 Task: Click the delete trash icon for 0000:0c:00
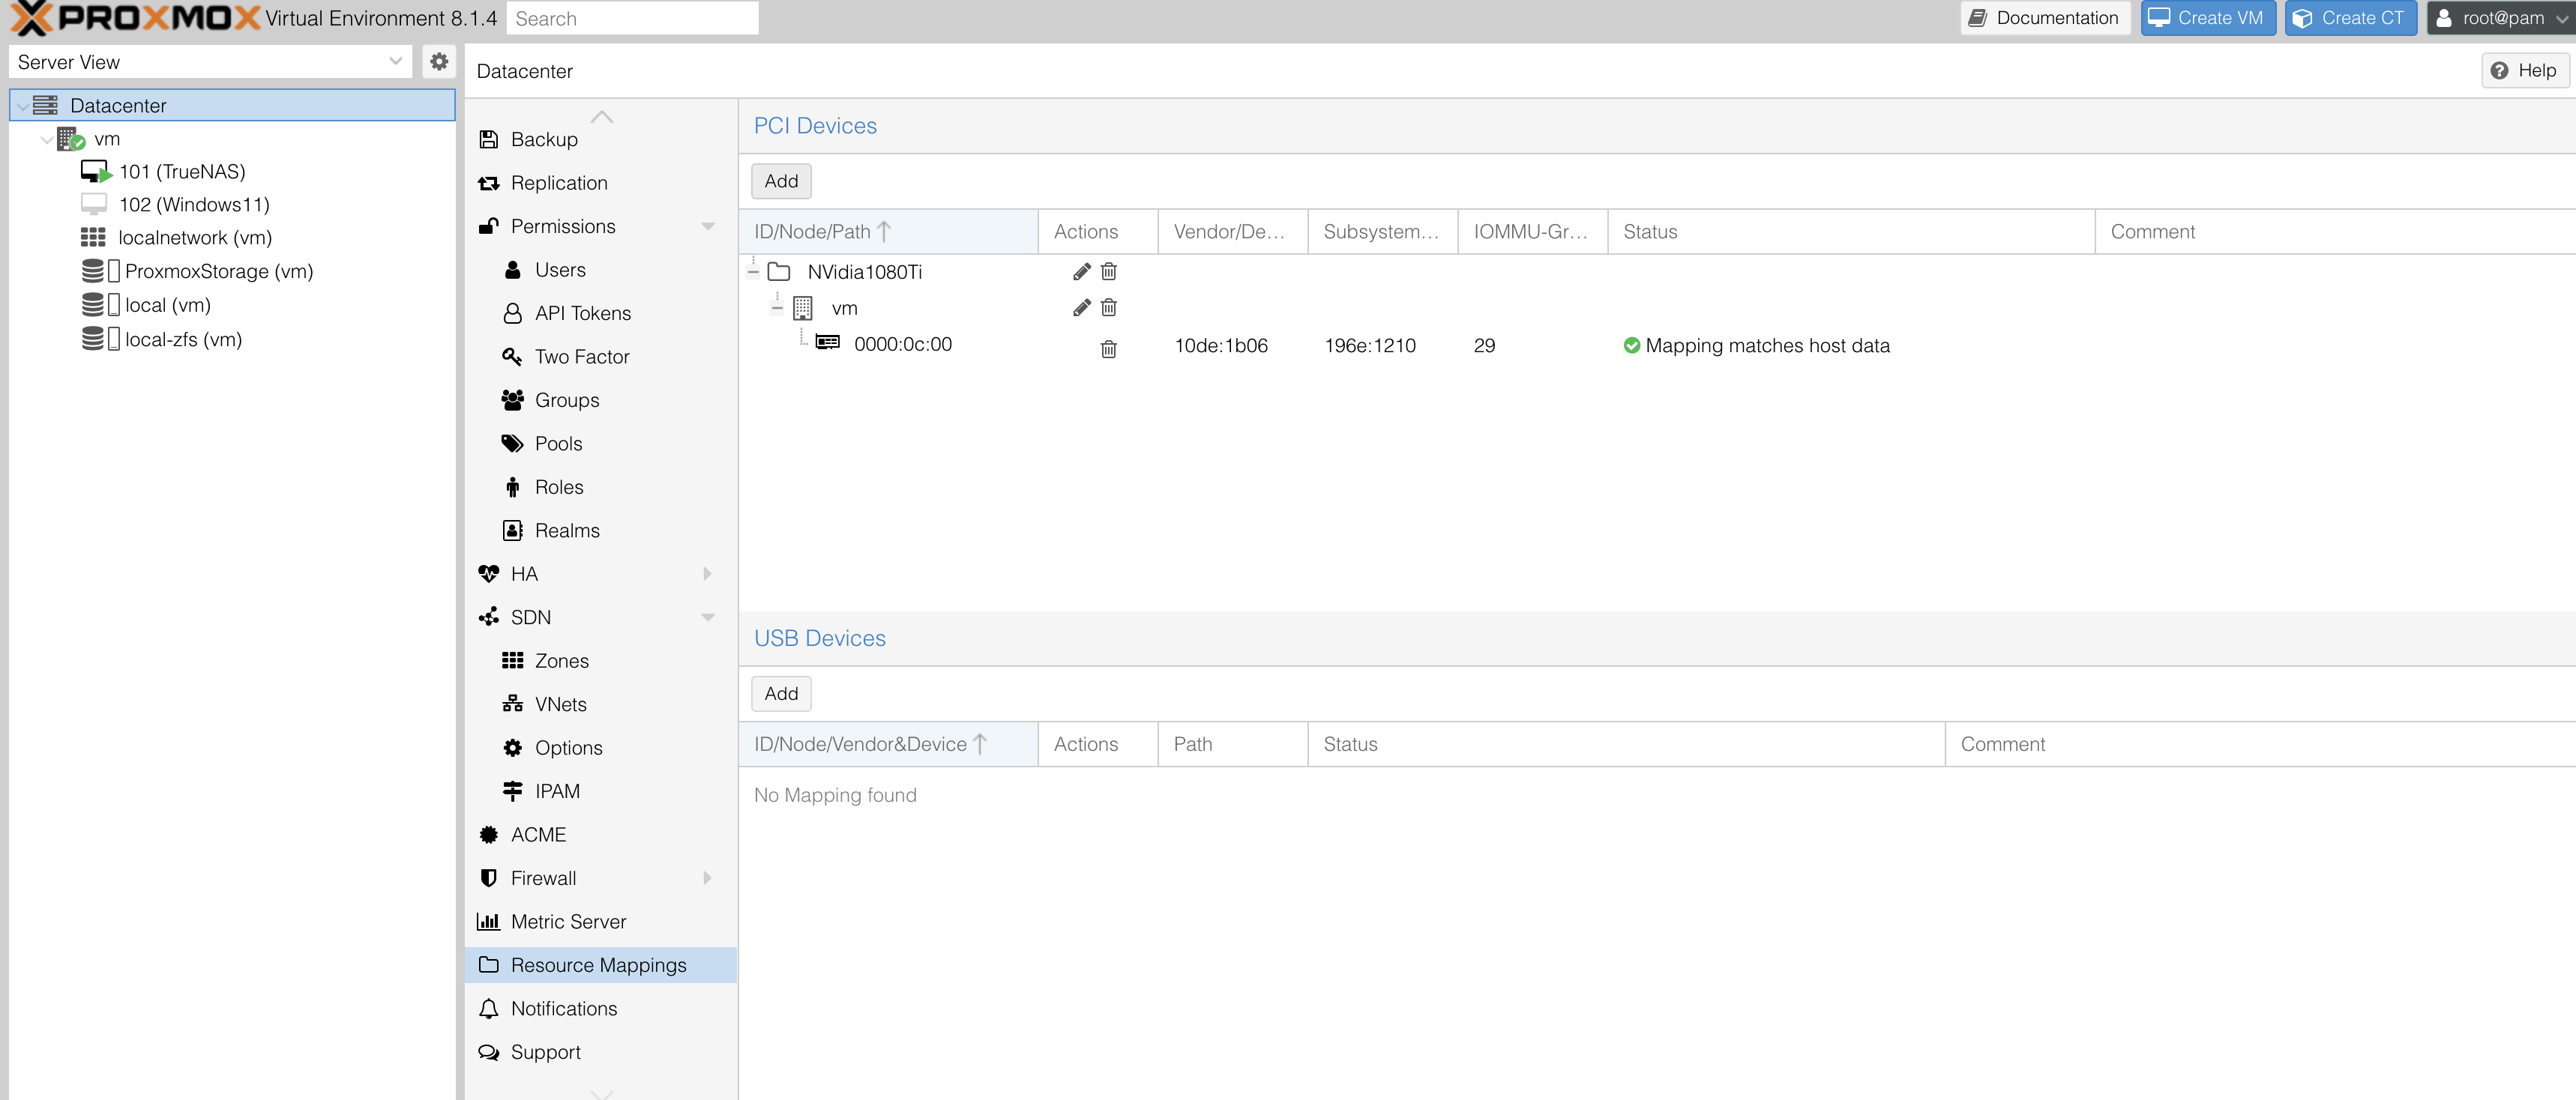point(1109,345)
